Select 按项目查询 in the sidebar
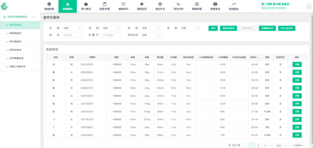Screen dimensions: 313x148 [x=20, y=50]
